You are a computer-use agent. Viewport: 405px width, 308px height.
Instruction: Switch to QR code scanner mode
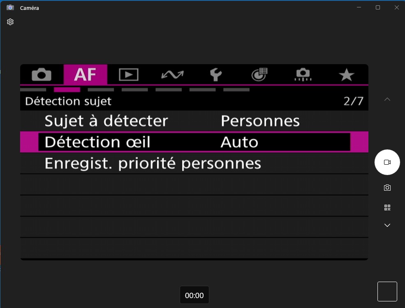click(x=387, y=208)
